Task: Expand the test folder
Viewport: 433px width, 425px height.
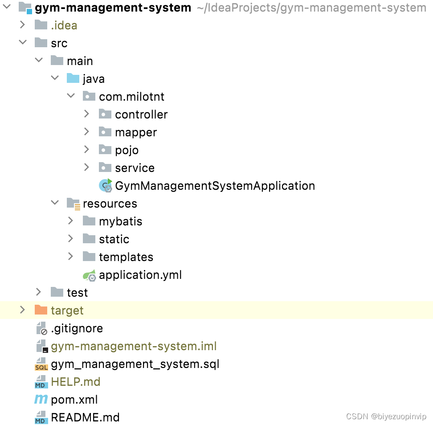Action: (x=39, y=292)
